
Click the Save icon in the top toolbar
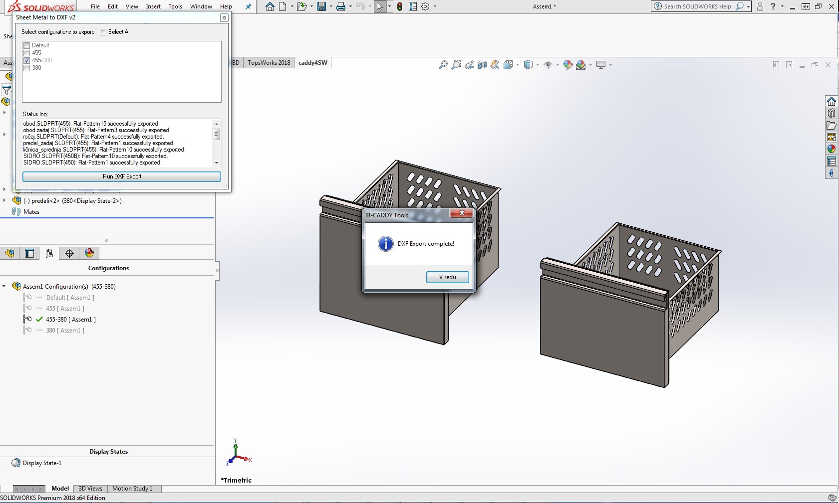click(321, 6)
